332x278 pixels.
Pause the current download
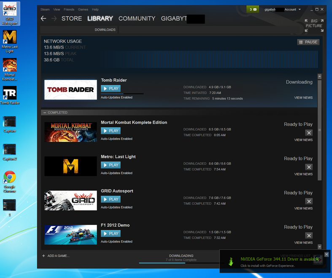308,42
